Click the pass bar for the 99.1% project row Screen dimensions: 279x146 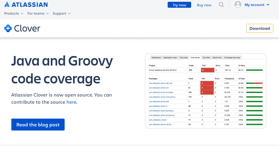[x=255, y=70]
